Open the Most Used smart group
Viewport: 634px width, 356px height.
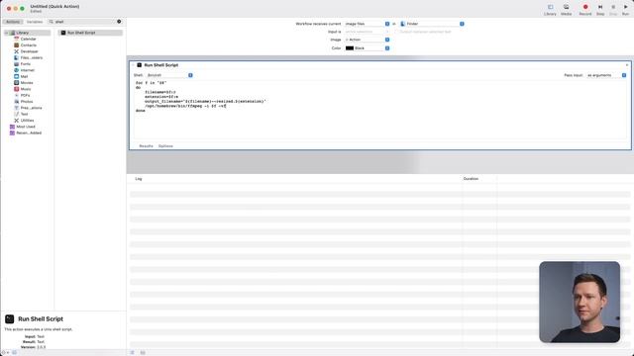tap(26, 127)
